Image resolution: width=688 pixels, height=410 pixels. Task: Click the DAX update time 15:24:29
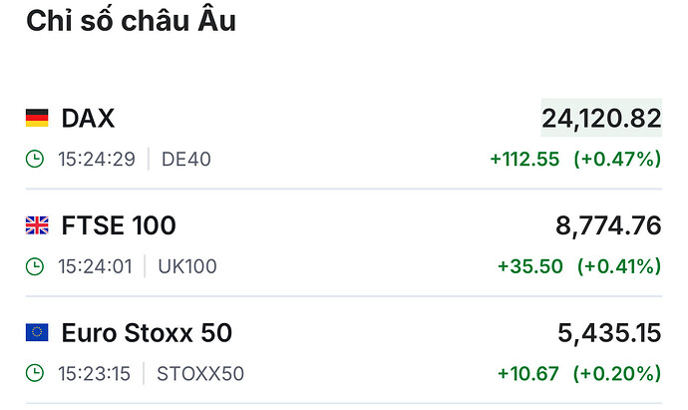96,159
